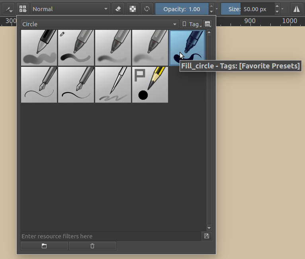305x259 pixels.
Task: Click the save filter floppy disk icon
Action: coord(207,236)
